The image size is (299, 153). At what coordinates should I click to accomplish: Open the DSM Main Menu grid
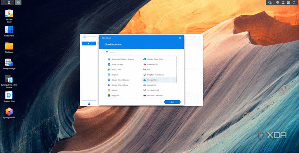pos(9,3)
